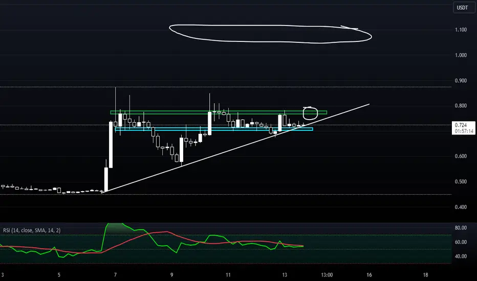Click date label 3 on time axis
Image resolution: width=477 pixels, height=281 pixels.
3,275
